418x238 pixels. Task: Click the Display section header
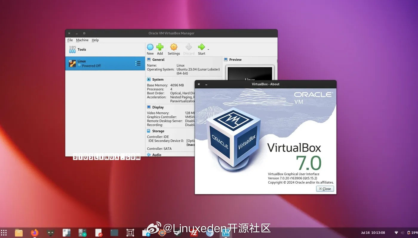tap(158, 107)
